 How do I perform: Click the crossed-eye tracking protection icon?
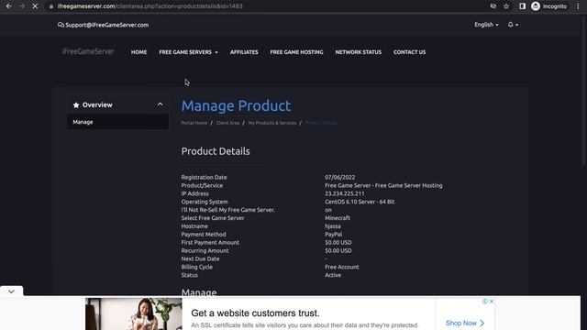(x=493, y=6)
